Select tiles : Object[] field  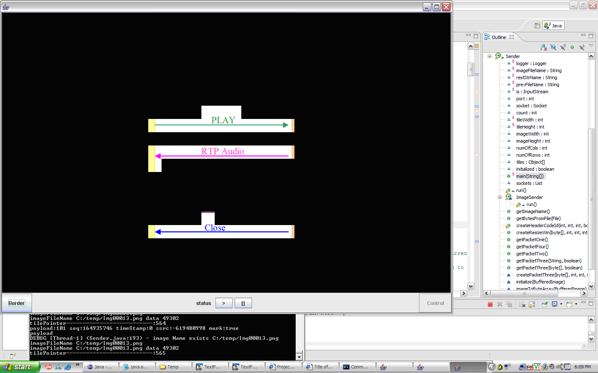tap(530, 162)
